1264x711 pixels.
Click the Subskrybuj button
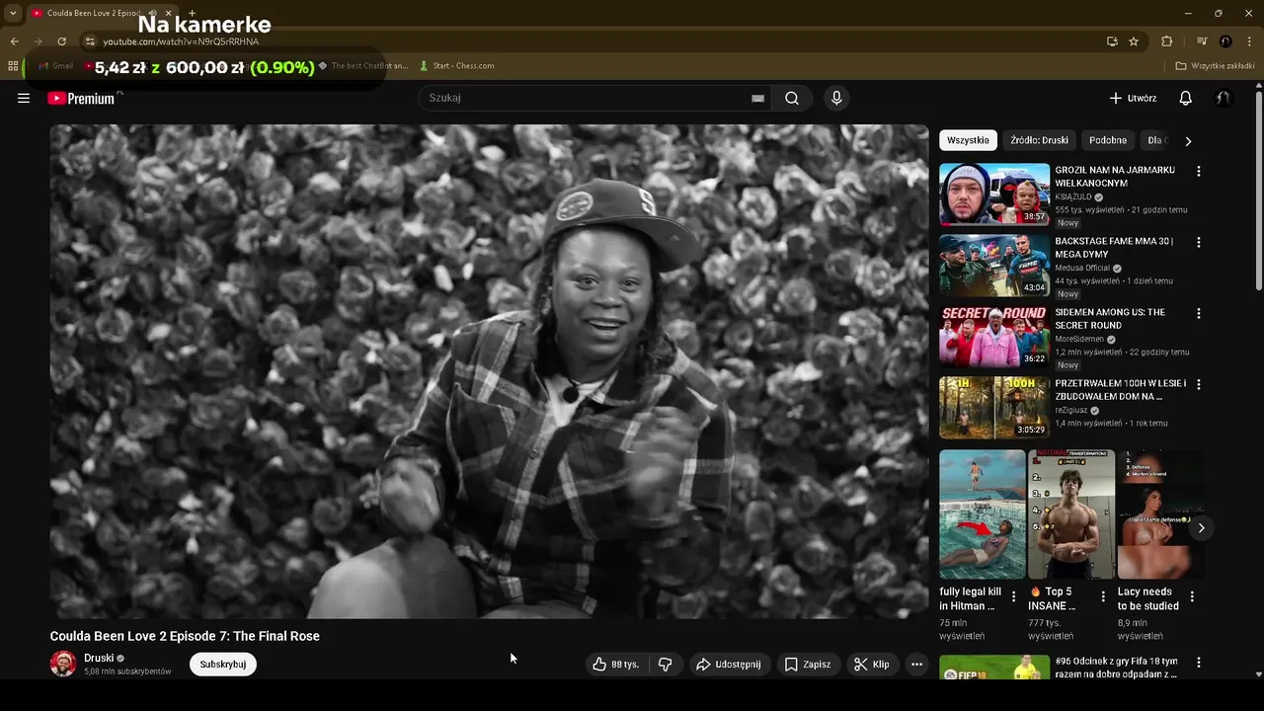tap(223, 665)
